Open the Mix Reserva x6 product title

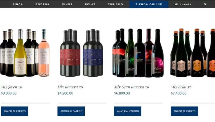click(70, 87)
